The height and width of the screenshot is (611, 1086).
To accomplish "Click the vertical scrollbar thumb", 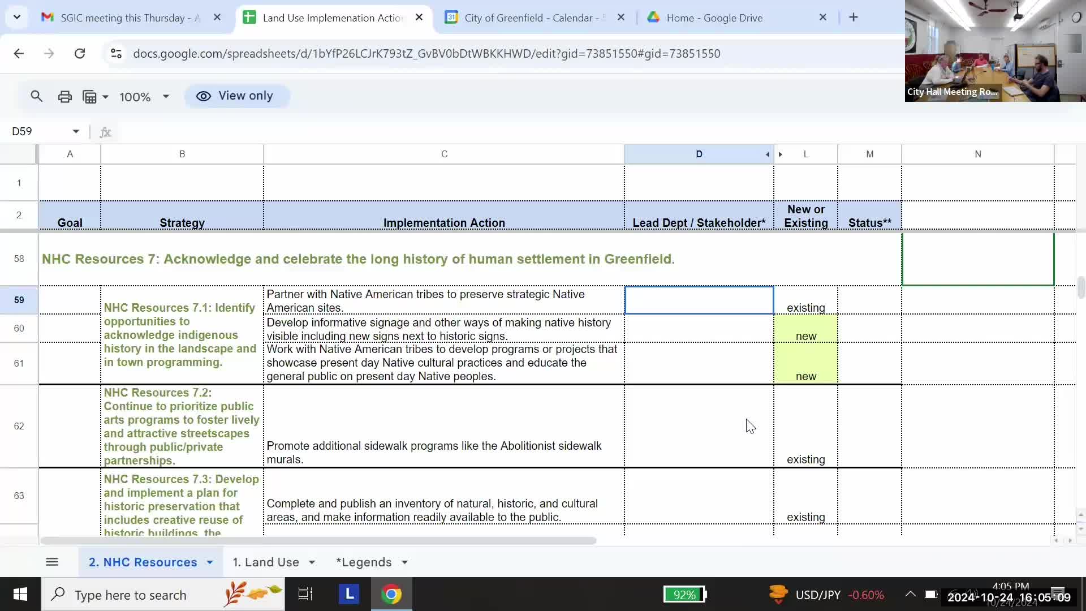I will click(x=1081, y=287).
